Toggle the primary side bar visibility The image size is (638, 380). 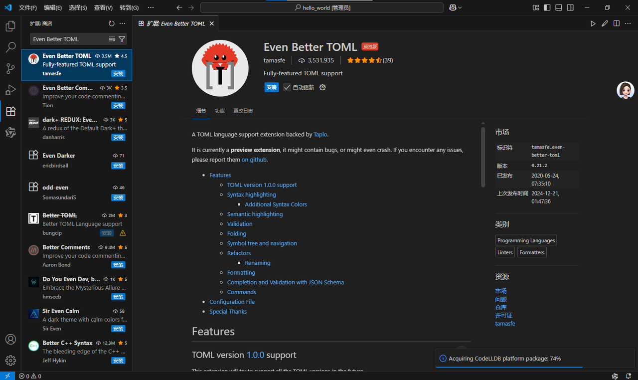point(547,7)
